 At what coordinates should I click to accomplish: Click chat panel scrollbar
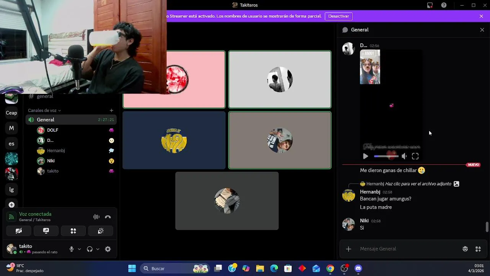tap(487, 227)
